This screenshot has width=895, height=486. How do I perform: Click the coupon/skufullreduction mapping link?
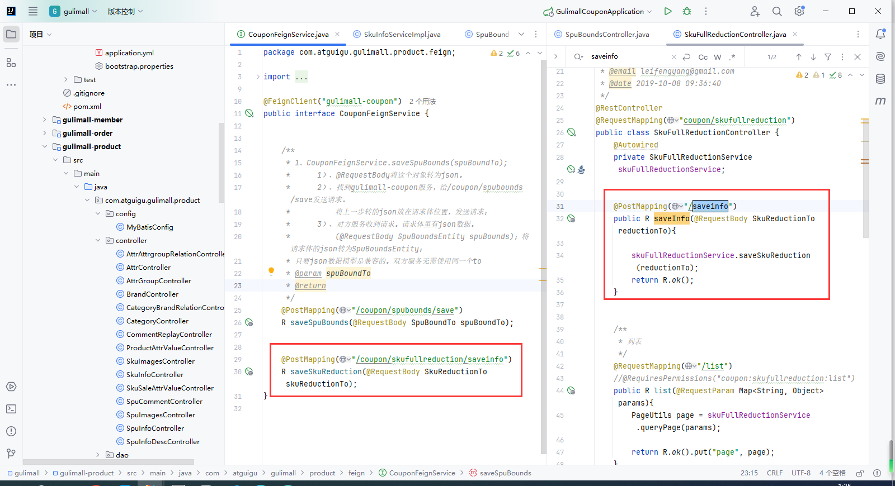pos(735,120)
